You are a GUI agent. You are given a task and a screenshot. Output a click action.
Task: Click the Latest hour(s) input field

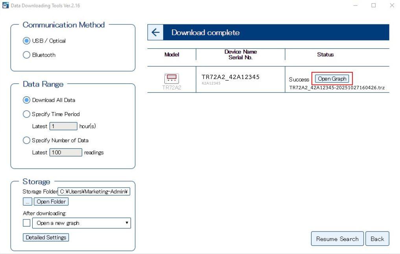(x=63, y=126)
